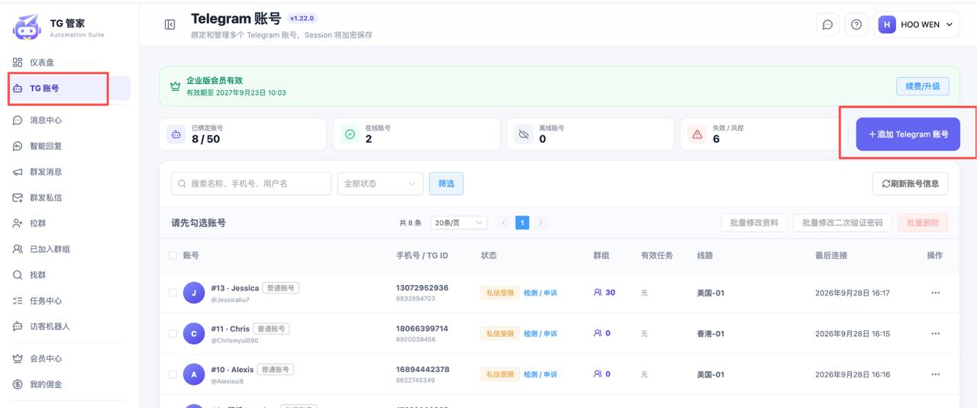Screen dimensions: 977x408
Task: Click 批量修改资料 button
Action: coord(754,222)
